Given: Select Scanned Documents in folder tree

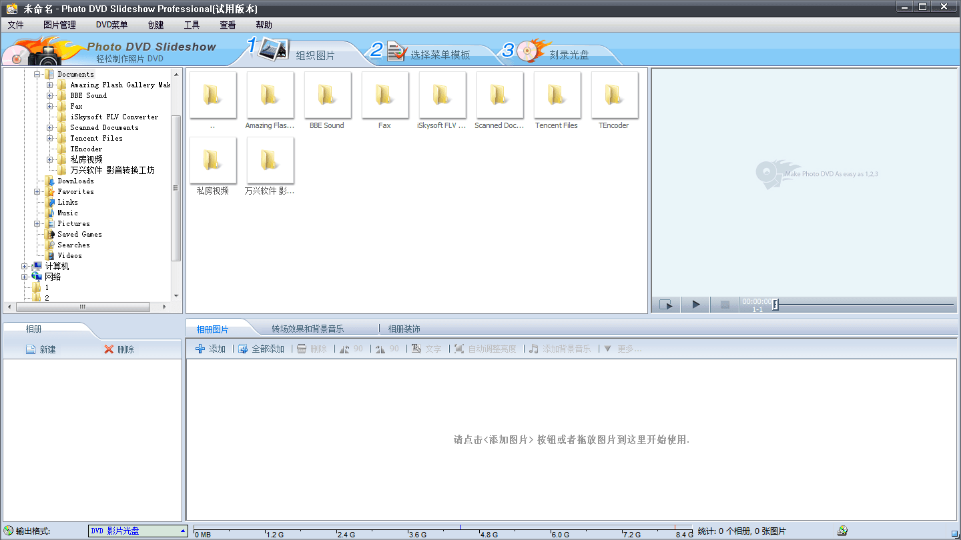Looking at the screenshot, I should coord(104,127).
